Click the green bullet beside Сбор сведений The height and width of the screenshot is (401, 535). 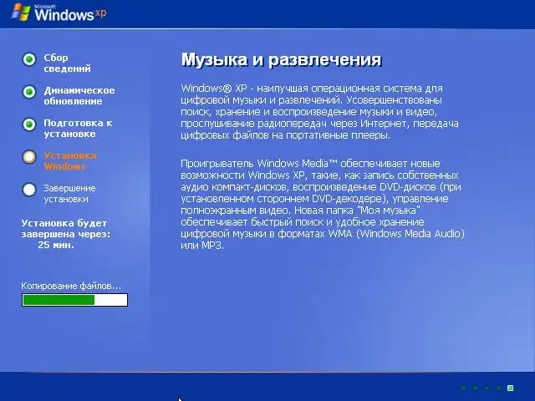click(x=29, y=59)
